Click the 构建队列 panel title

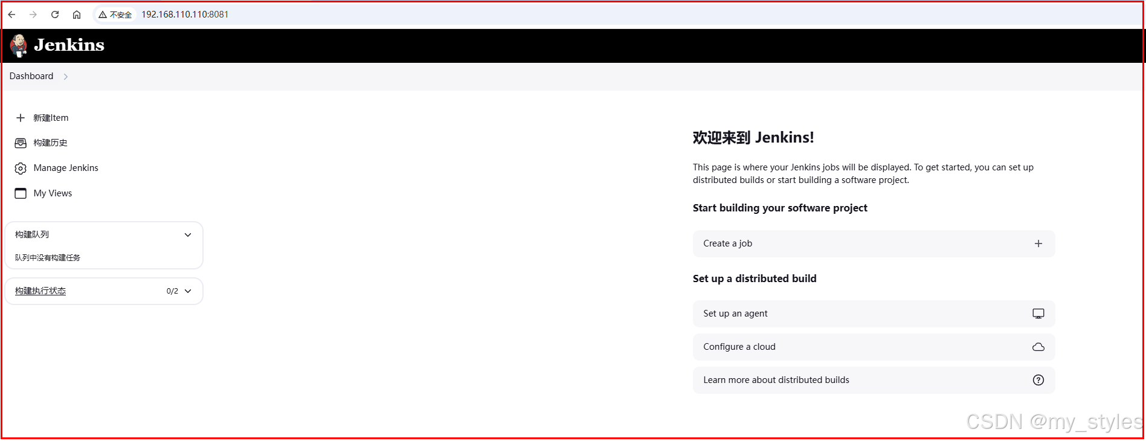32,234
